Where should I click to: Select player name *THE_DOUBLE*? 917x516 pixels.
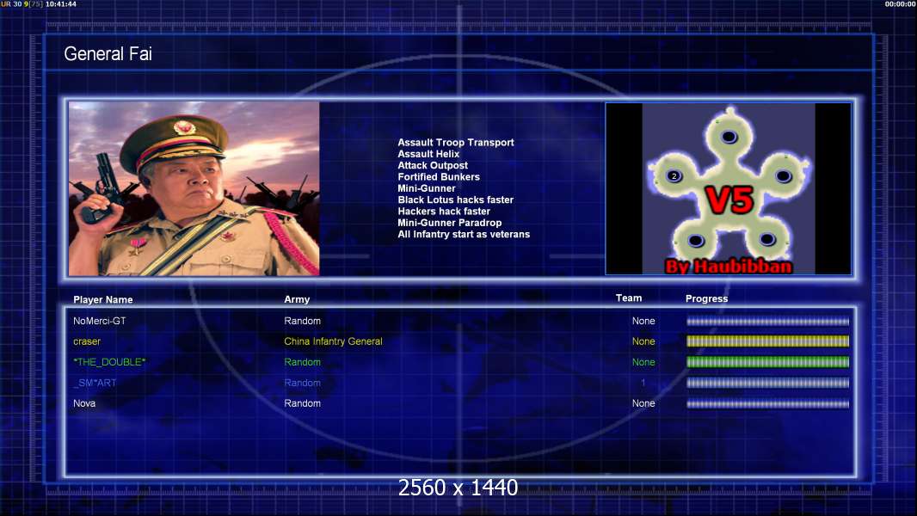pyautogui.click(x=109, y=362)
